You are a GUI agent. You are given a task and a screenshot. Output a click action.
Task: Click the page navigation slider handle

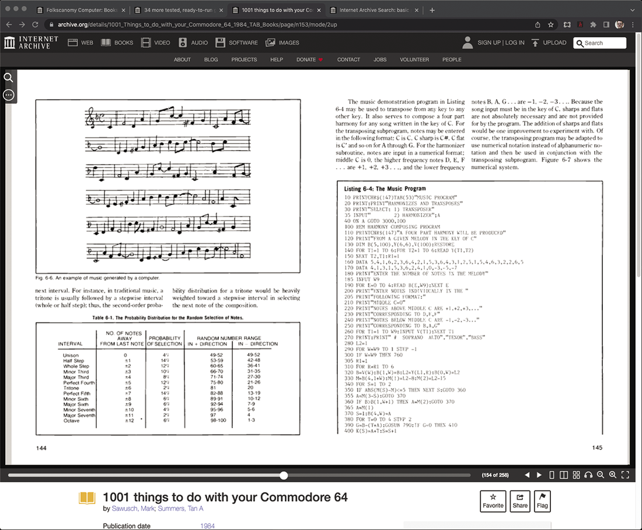tap(284, 475)
